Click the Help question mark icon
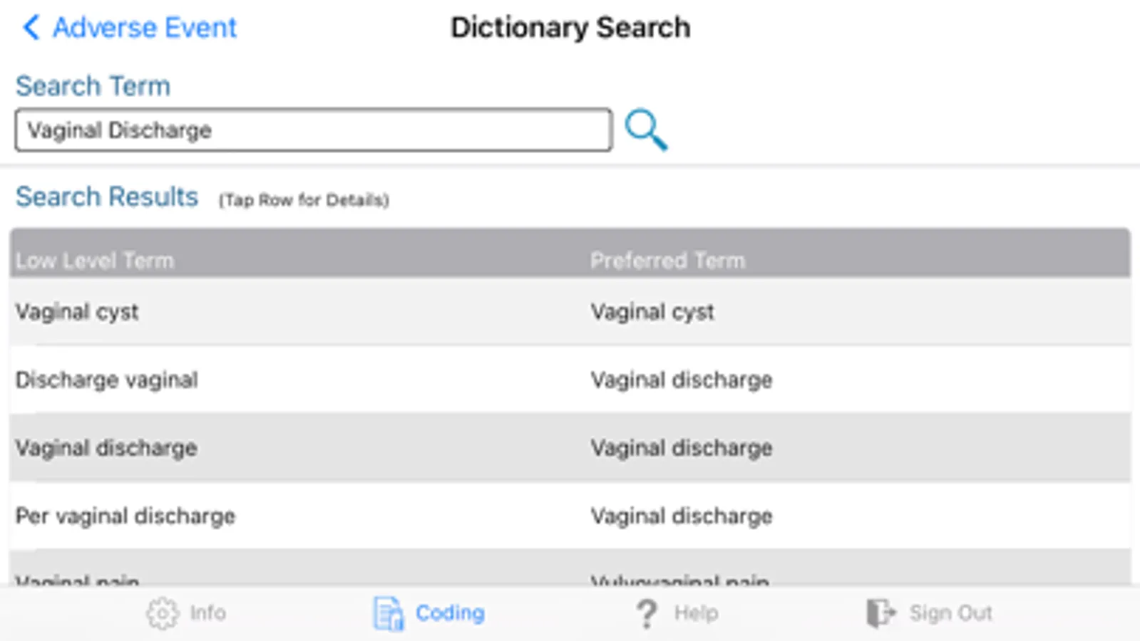Viewport: 1140px width, 641px height. coord(647,613)
